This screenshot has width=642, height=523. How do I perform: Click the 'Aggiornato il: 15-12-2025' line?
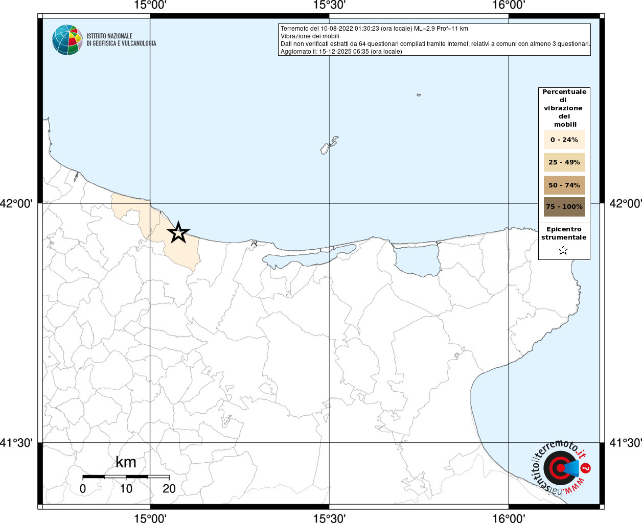[x=341, y=52]
